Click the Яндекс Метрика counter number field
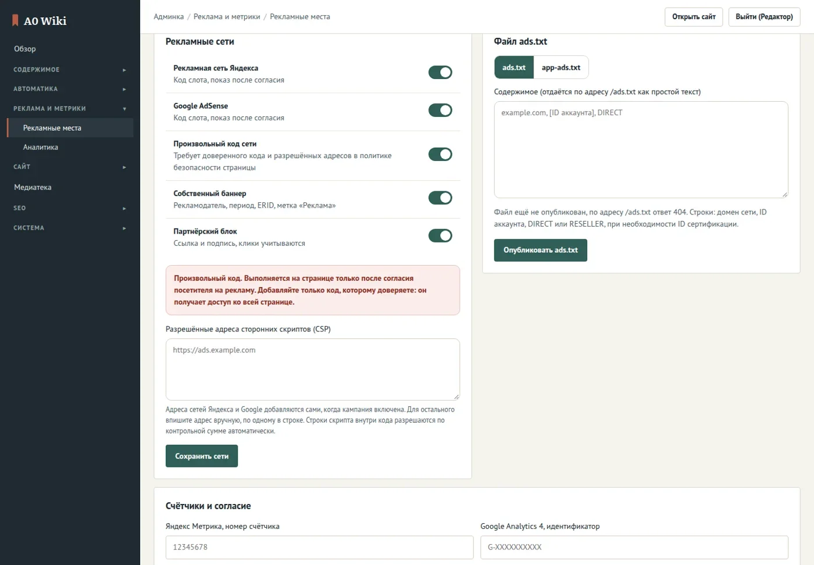Screen dimensions: 814x565 pos(320,548)
